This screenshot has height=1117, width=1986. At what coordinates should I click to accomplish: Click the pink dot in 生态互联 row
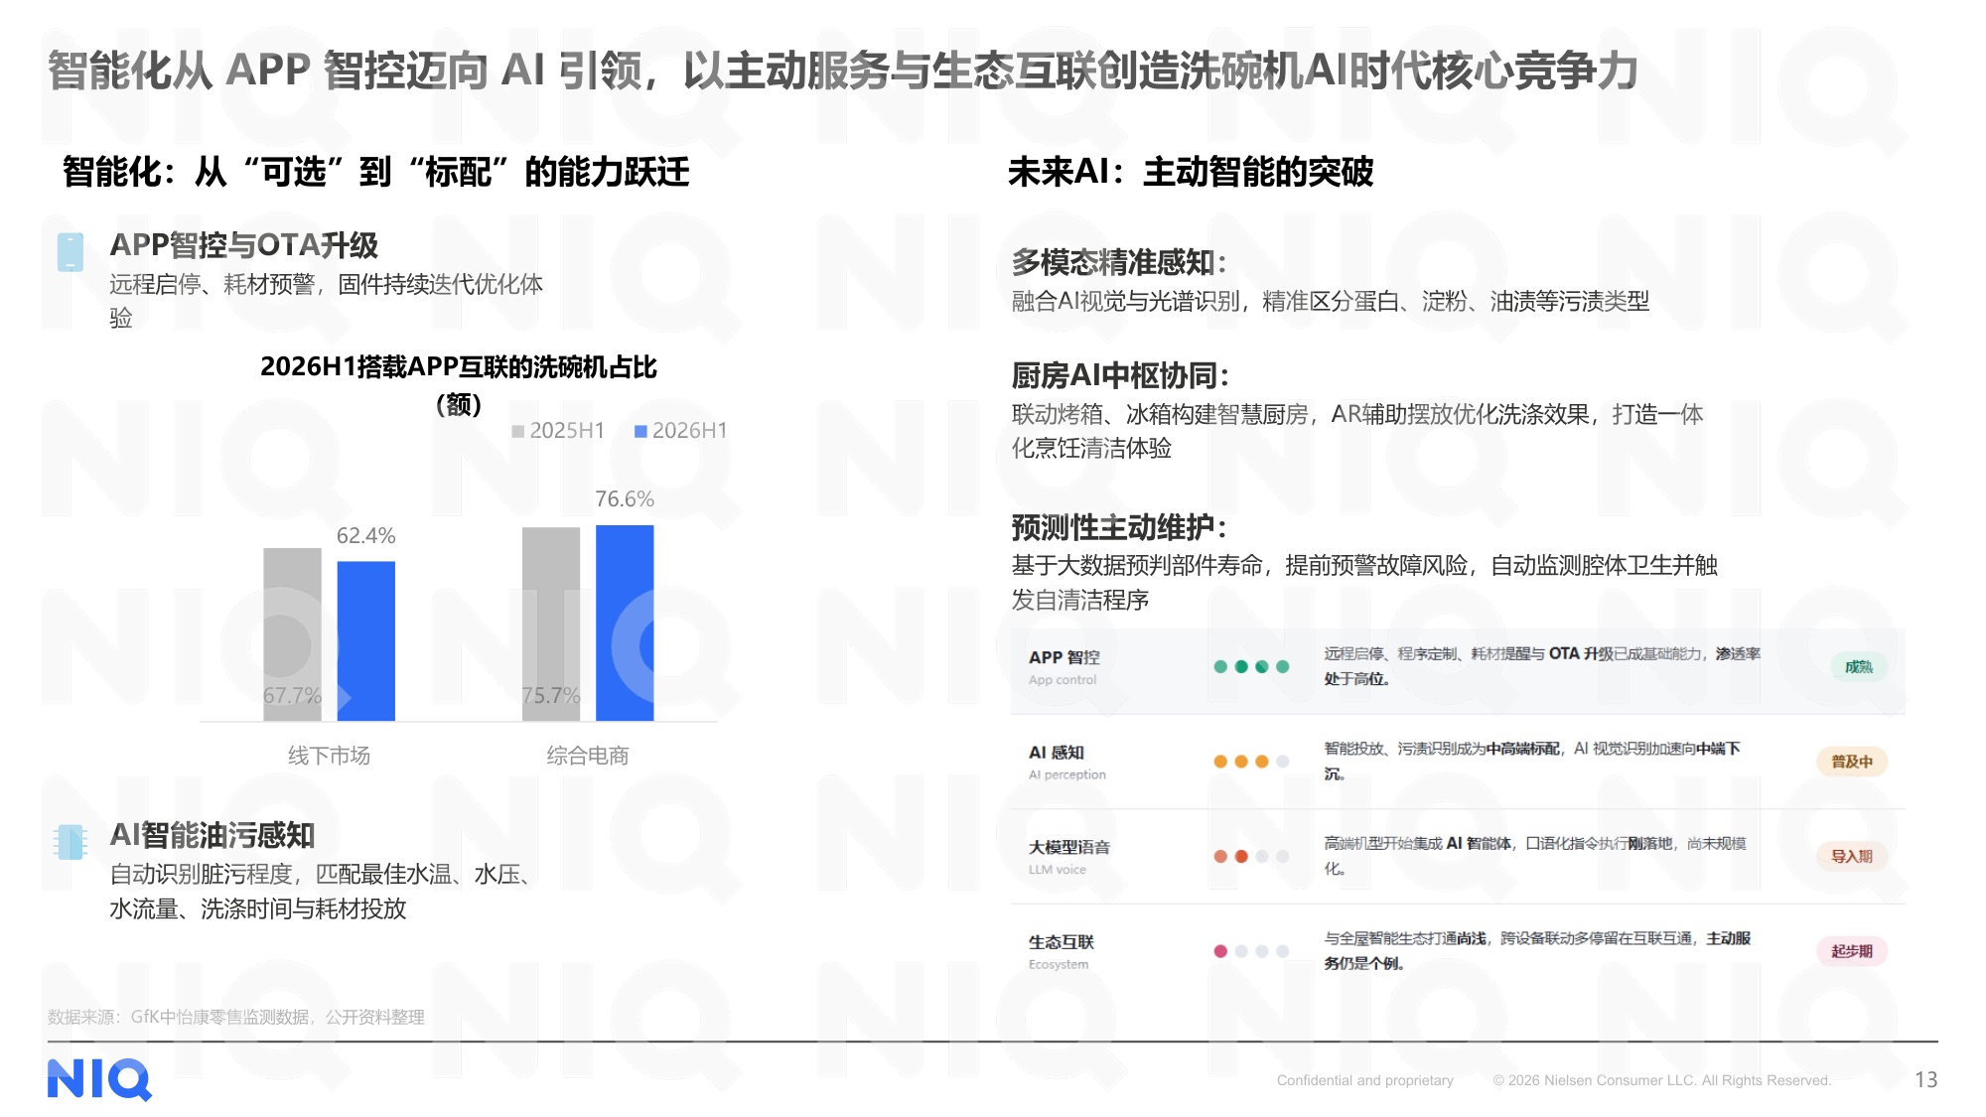coord(1220,951)
